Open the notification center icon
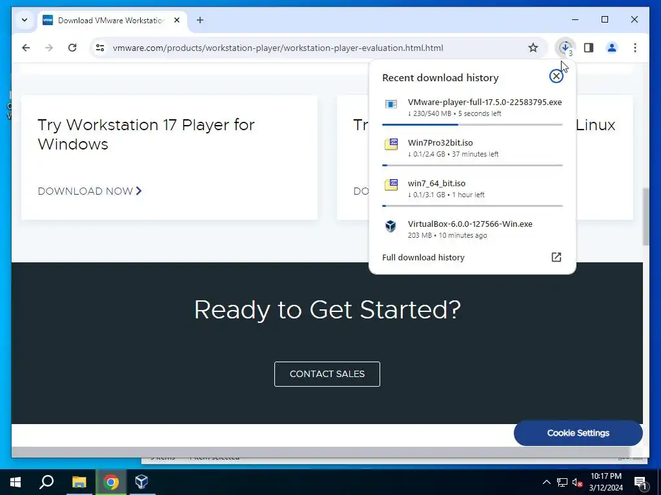 [x=640, y=483]
